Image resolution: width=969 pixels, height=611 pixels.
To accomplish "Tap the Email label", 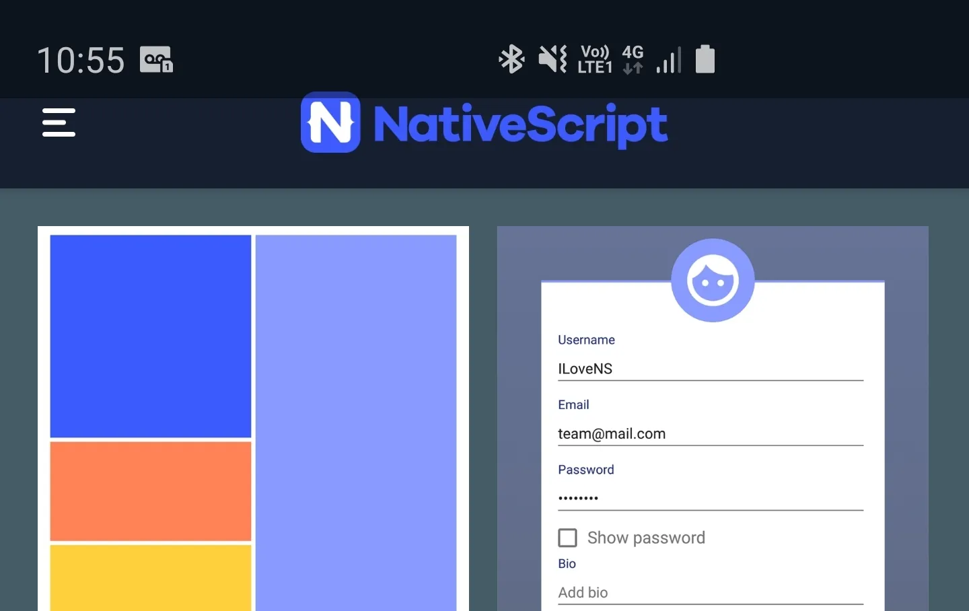I will [573, 404].
